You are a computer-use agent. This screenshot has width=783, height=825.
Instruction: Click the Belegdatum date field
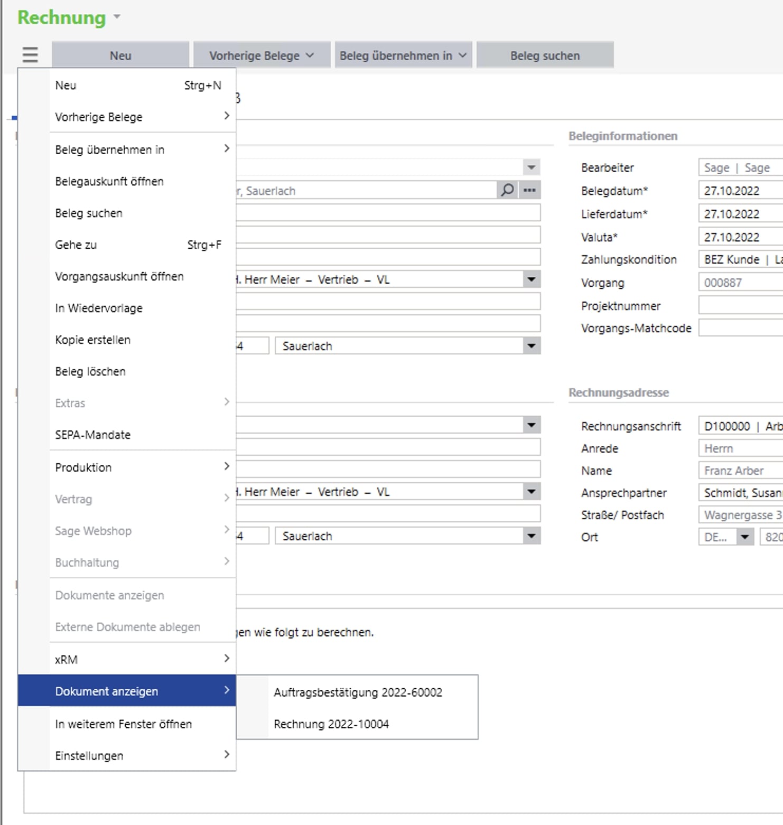tap(740, 191)
